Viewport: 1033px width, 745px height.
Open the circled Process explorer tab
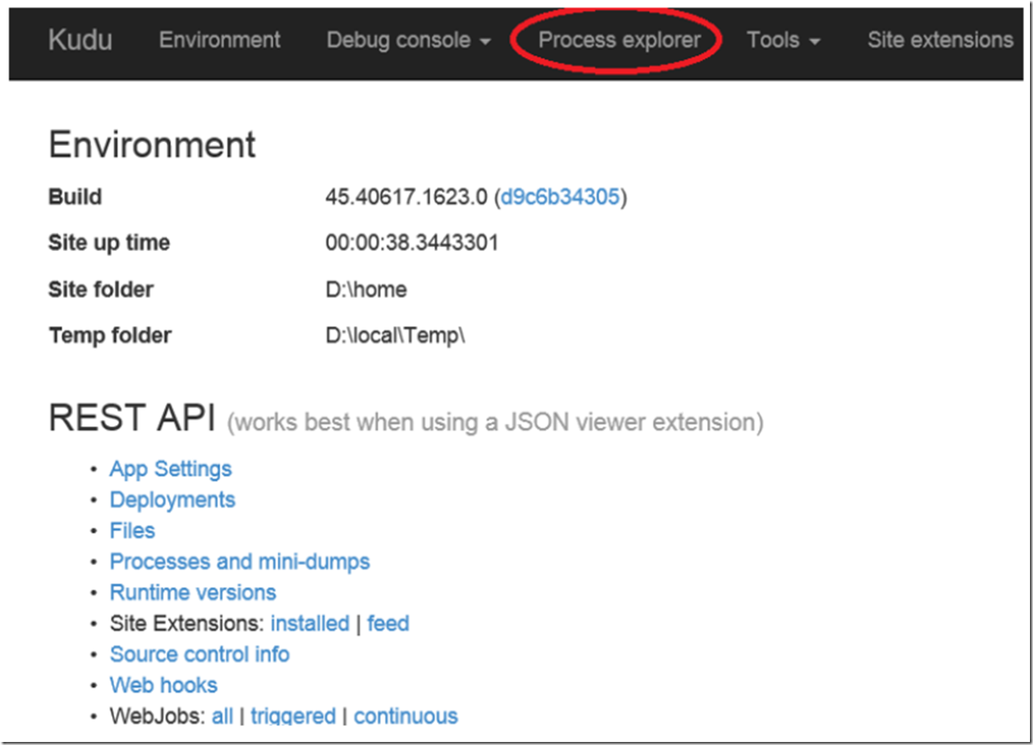pyautogui.click(x=619, y=40)
